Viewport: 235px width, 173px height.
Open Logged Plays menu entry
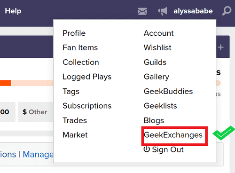pos(87,77)
